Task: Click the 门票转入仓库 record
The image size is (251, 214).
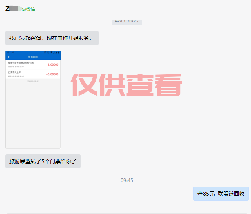Action: click(x=14, y=72)
